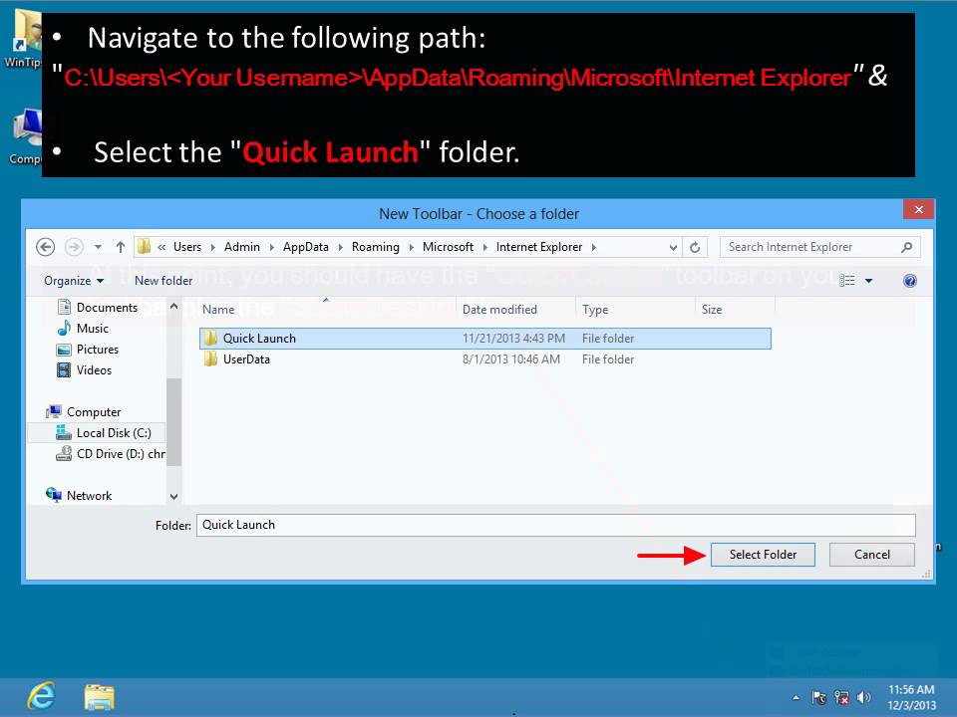The height and width of the screenshot is (717, 957).
Task: Click the Action Center flag icon
Action: coord(819,697)
